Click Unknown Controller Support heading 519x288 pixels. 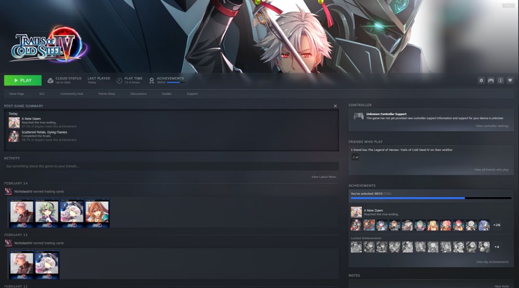(386, 114)
